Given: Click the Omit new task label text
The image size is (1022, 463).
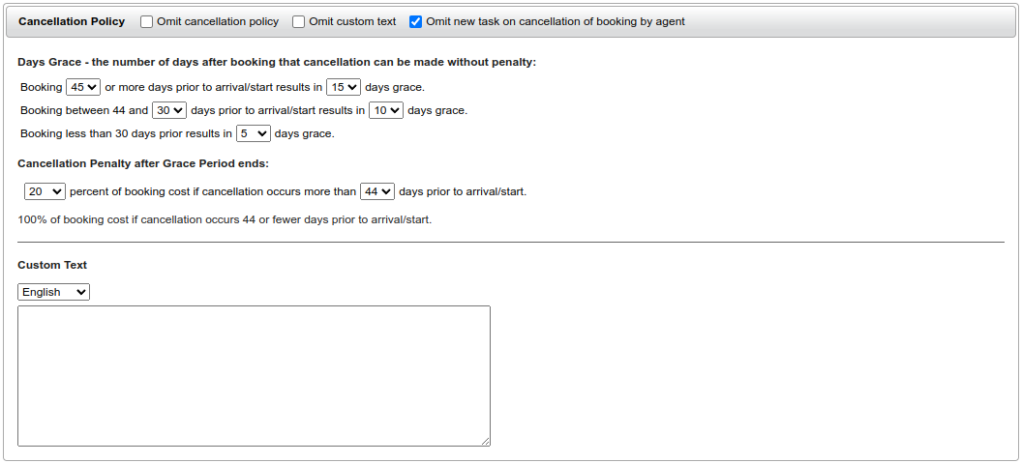Looking at the screenshot, I should [556, 21].
